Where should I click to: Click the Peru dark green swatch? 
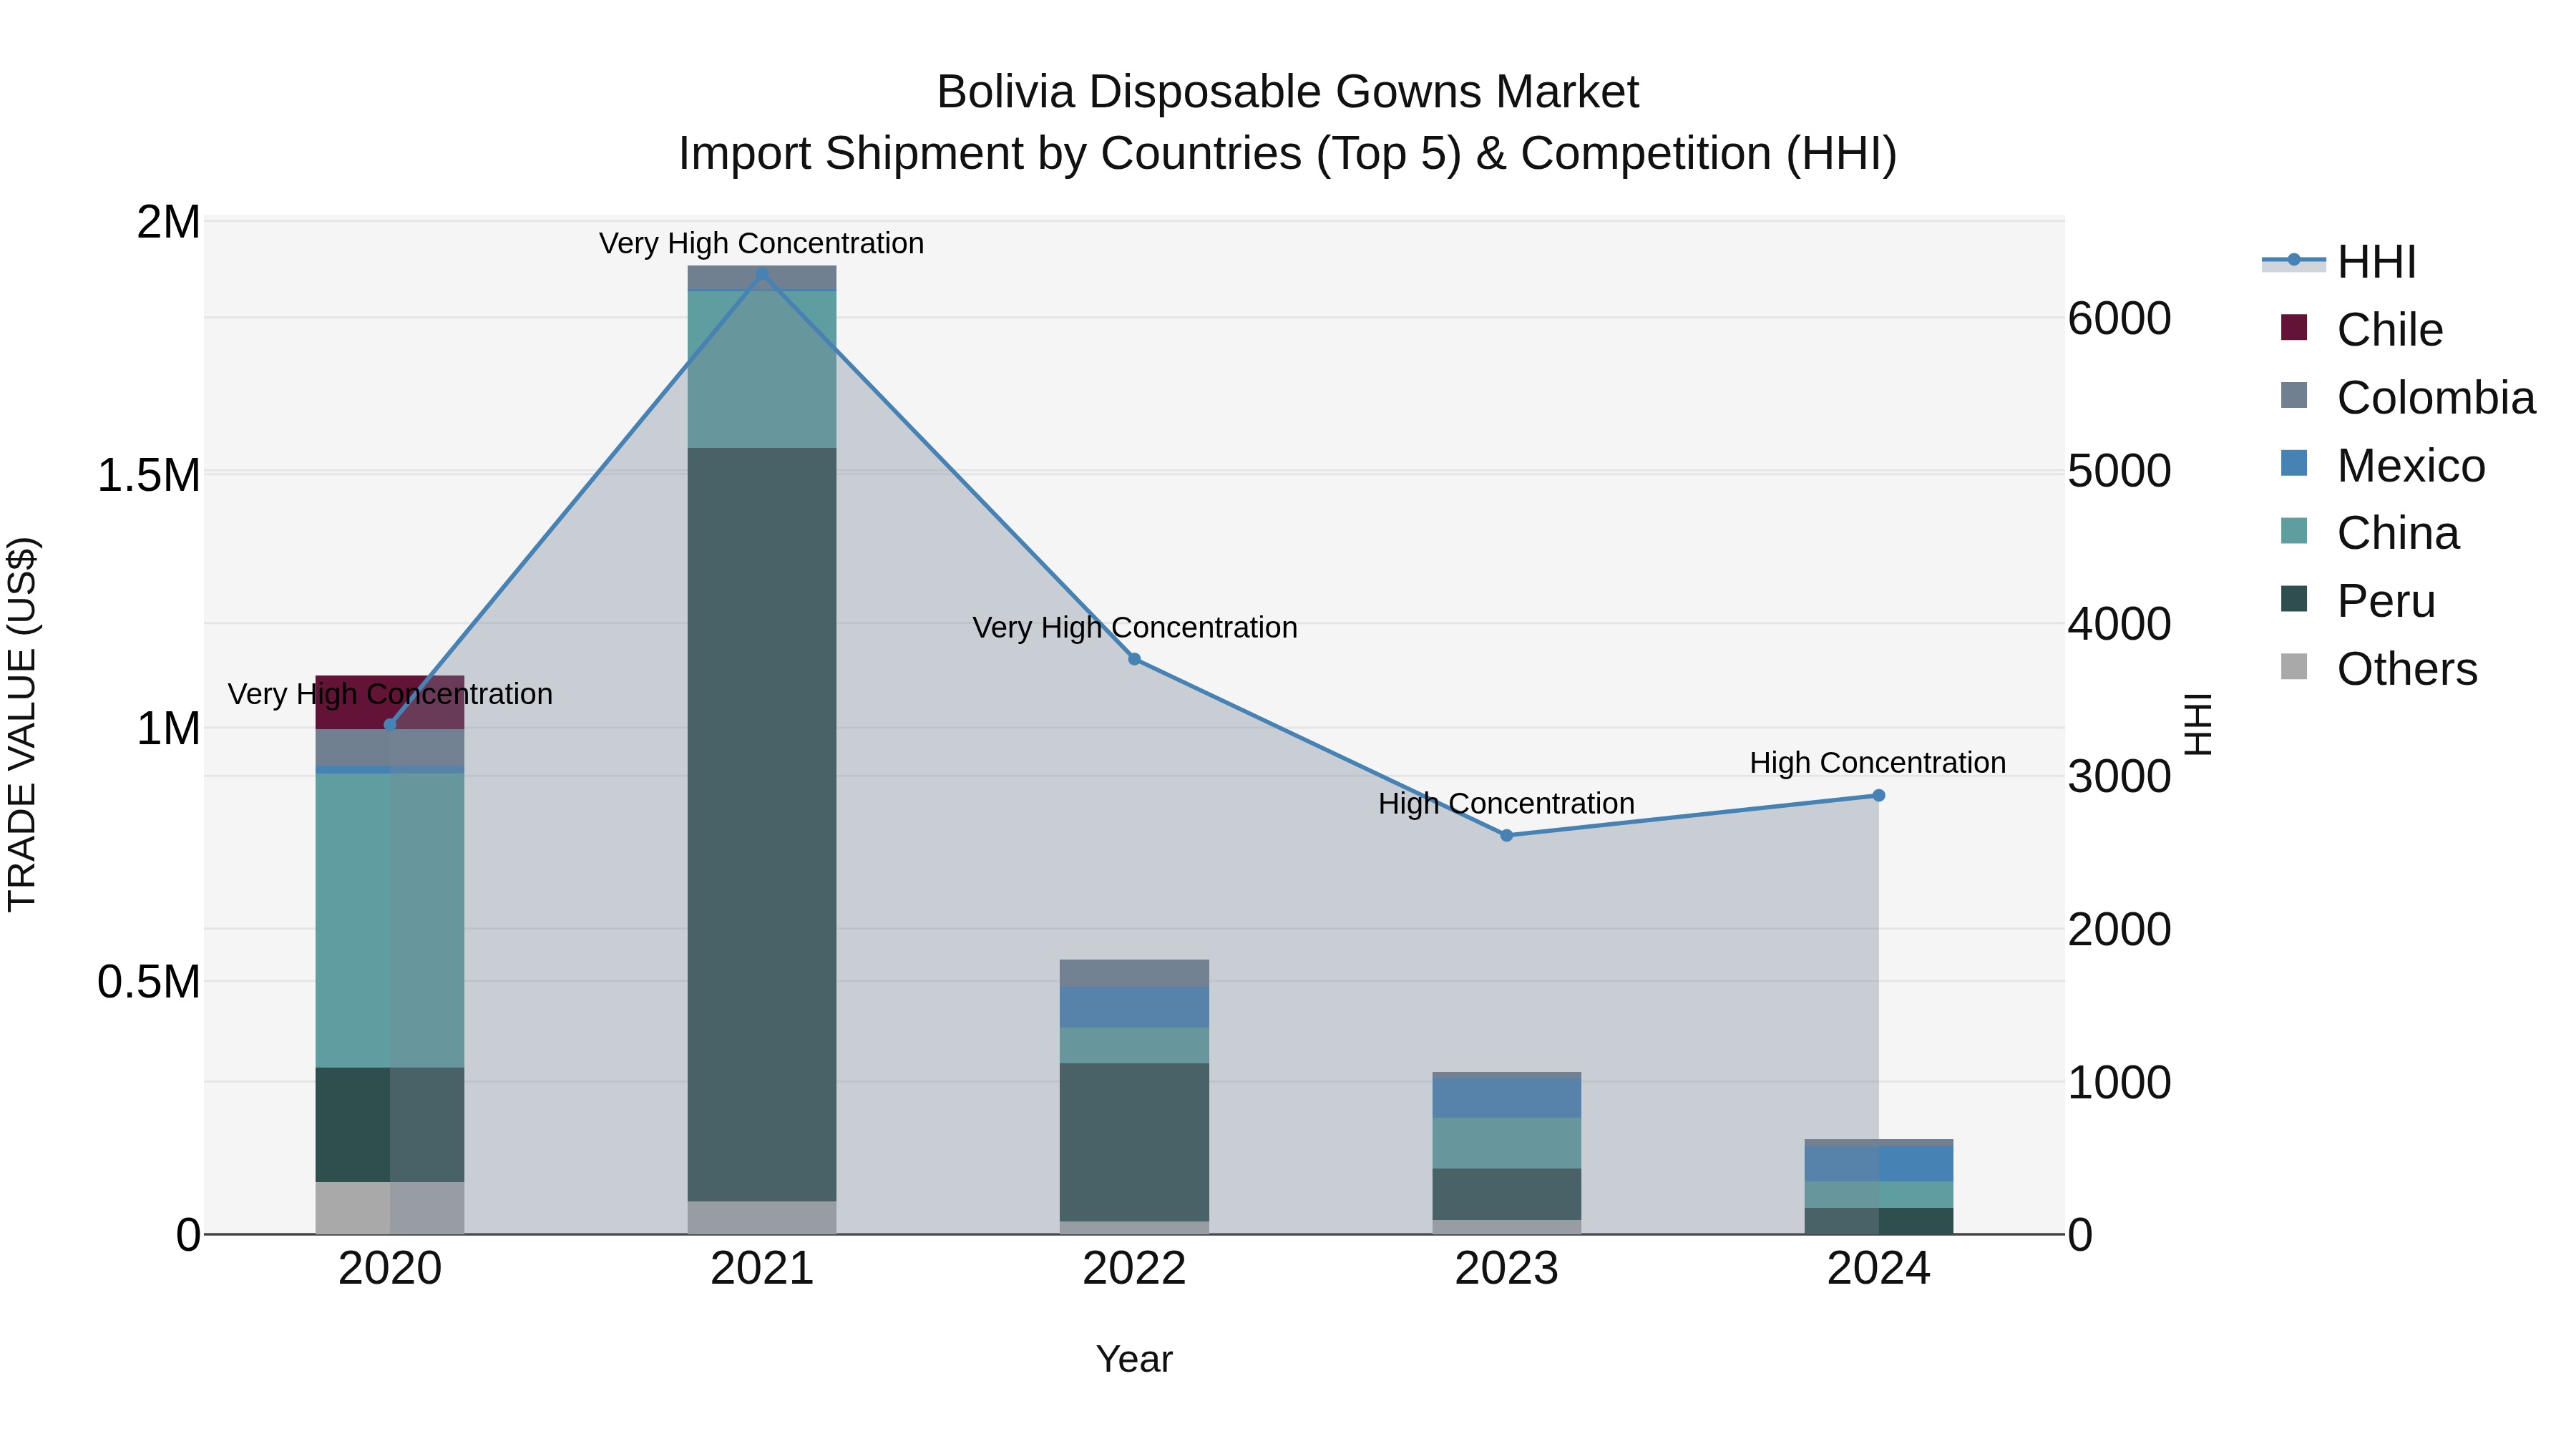click(x=2294, y=599)
